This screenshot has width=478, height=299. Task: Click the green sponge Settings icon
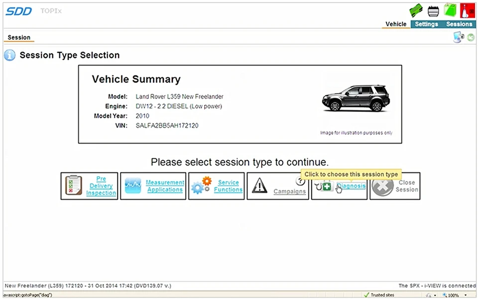tap(415, 9)
